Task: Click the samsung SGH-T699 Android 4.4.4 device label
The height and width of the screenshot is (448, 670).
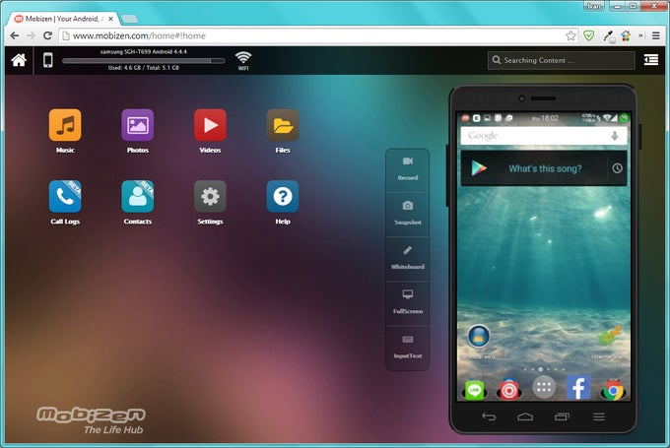Action: 144,51
